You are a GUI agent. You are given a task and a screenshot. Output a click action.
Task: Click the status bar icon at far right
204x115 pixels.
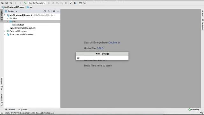point(201,113)
